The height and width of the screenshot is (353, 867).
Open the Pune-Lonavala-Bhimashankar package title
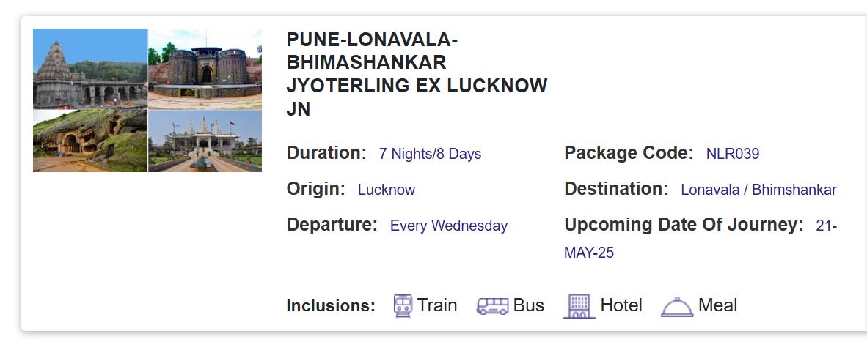pos(416,74)
